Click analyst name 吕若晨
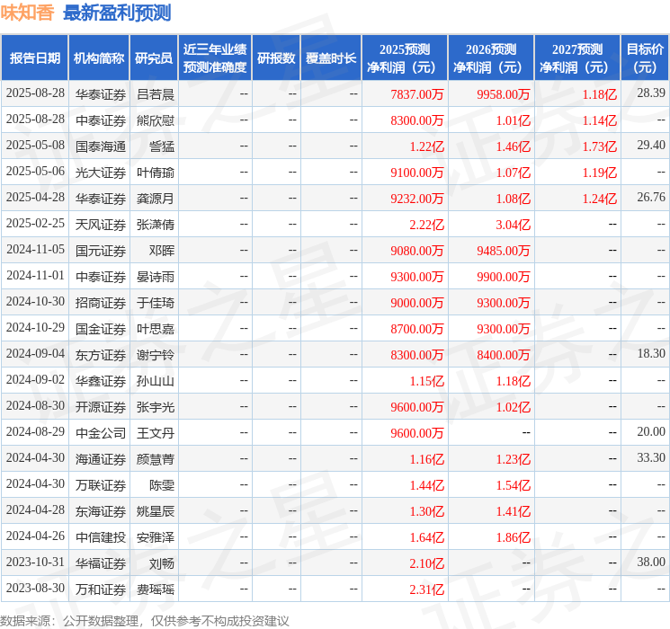The width and height of the screenshot is (670, 629). coord(155,94)
